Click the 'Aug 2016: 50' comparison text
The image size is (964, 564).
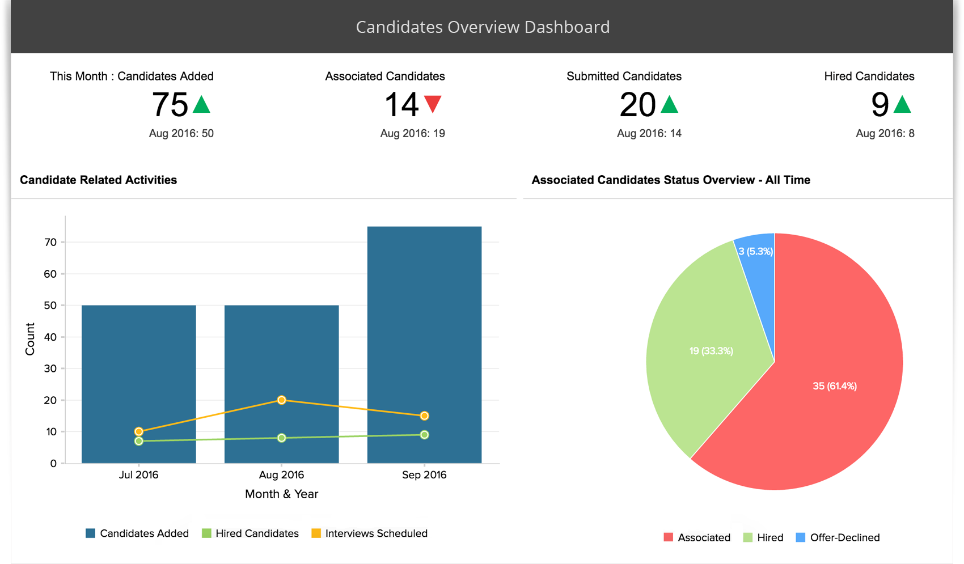click(181, 133)
